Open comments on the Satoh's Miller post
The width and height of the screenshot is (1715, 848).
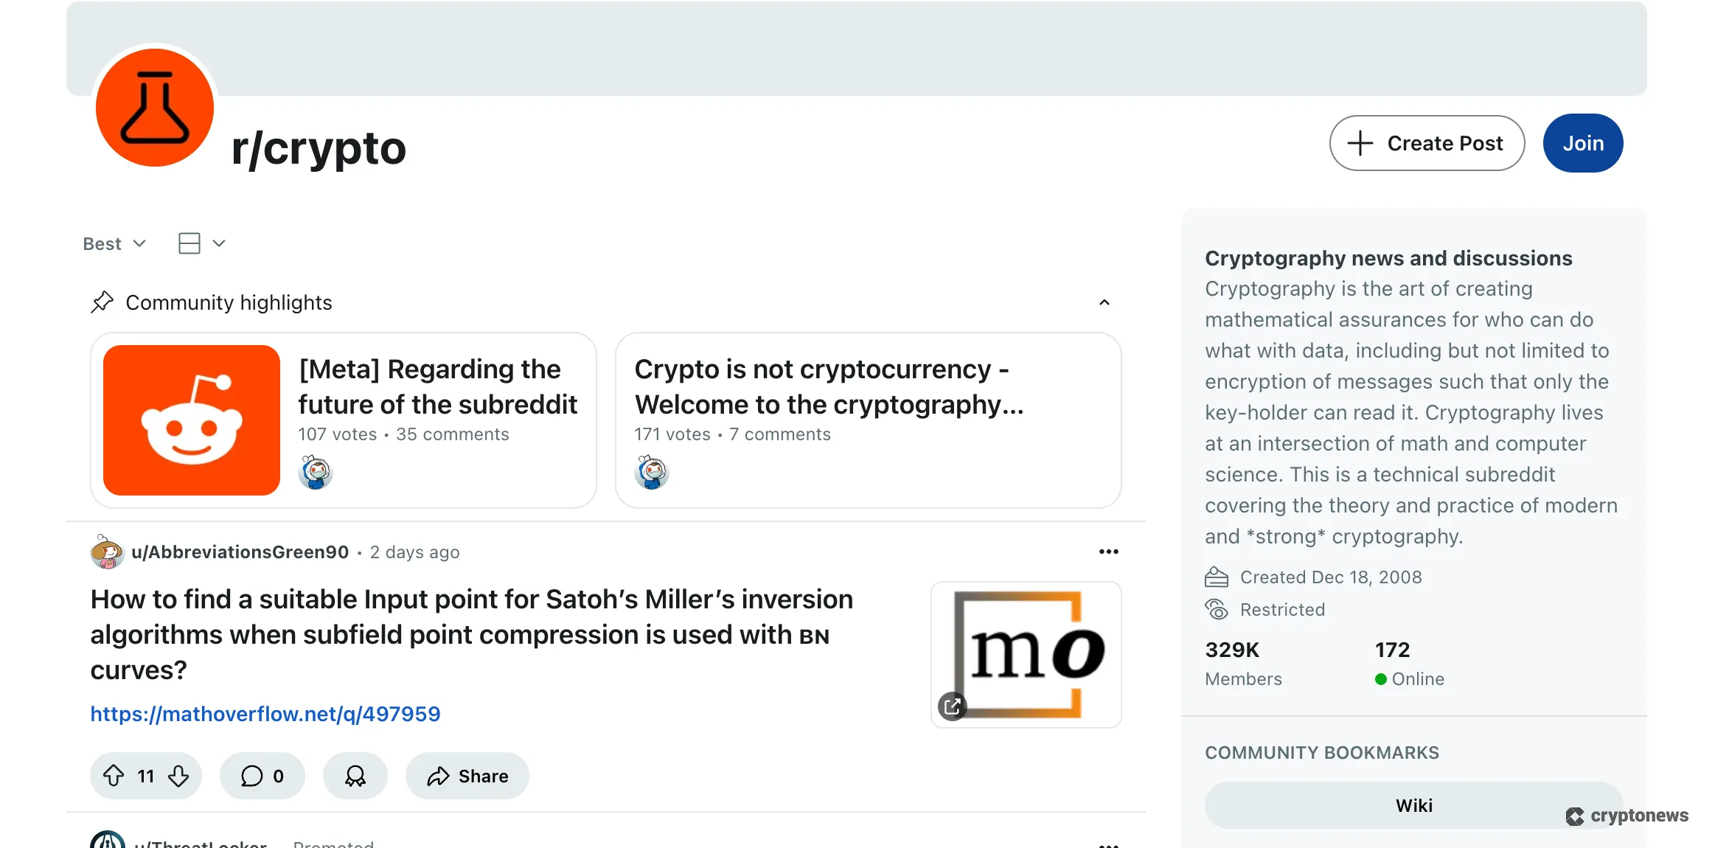(x=262, y=776)
